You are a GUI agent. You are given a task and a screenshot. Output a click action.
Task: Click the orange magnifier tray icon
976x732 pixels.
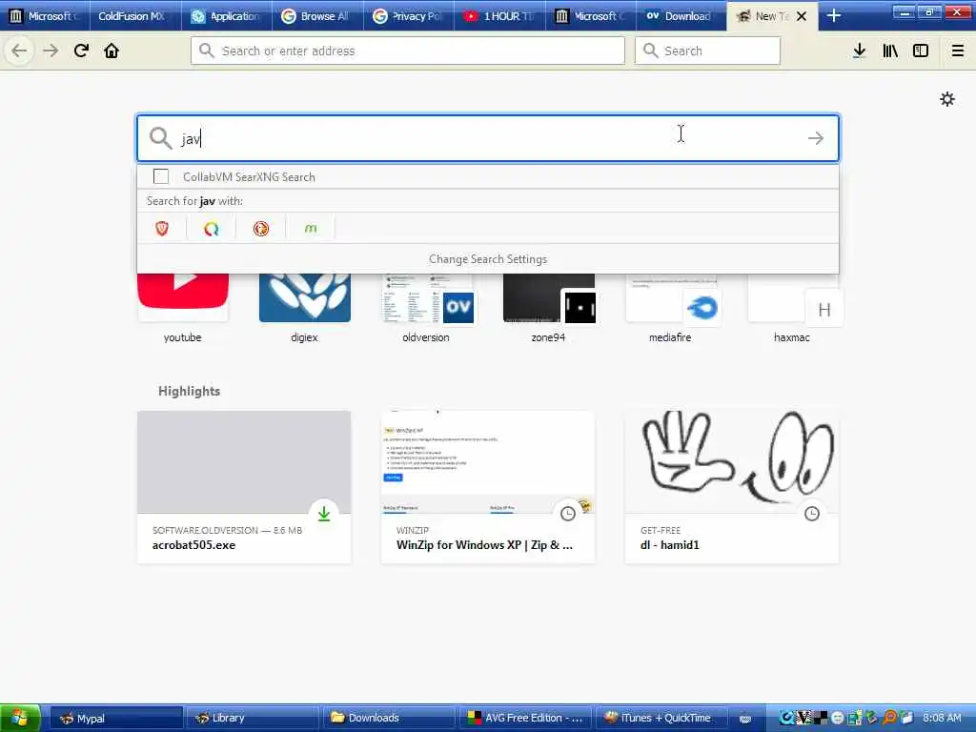click(889, 718)
